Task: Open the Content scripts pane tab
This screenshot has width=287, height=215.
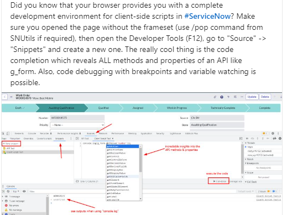Action: pos(44,139)
